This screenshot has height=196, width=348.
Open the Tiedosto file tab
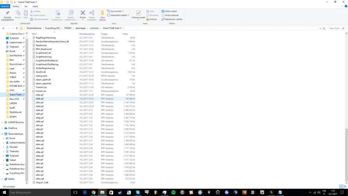pos(5,6)
